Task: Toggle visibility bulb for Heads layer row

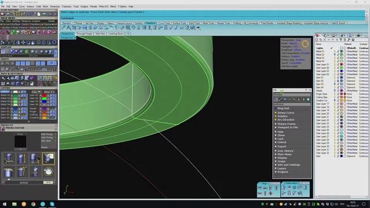Action: point(335,91)
